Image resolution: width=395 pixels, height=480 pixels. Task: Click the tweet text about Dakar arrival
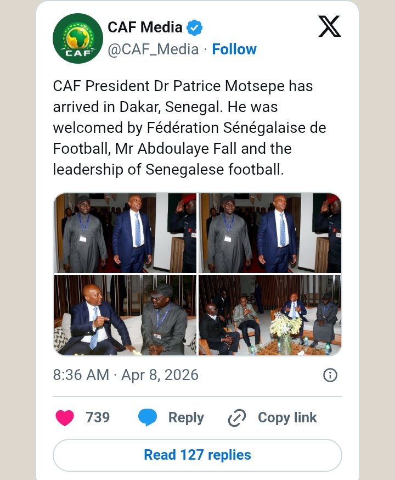pos(190,128)
